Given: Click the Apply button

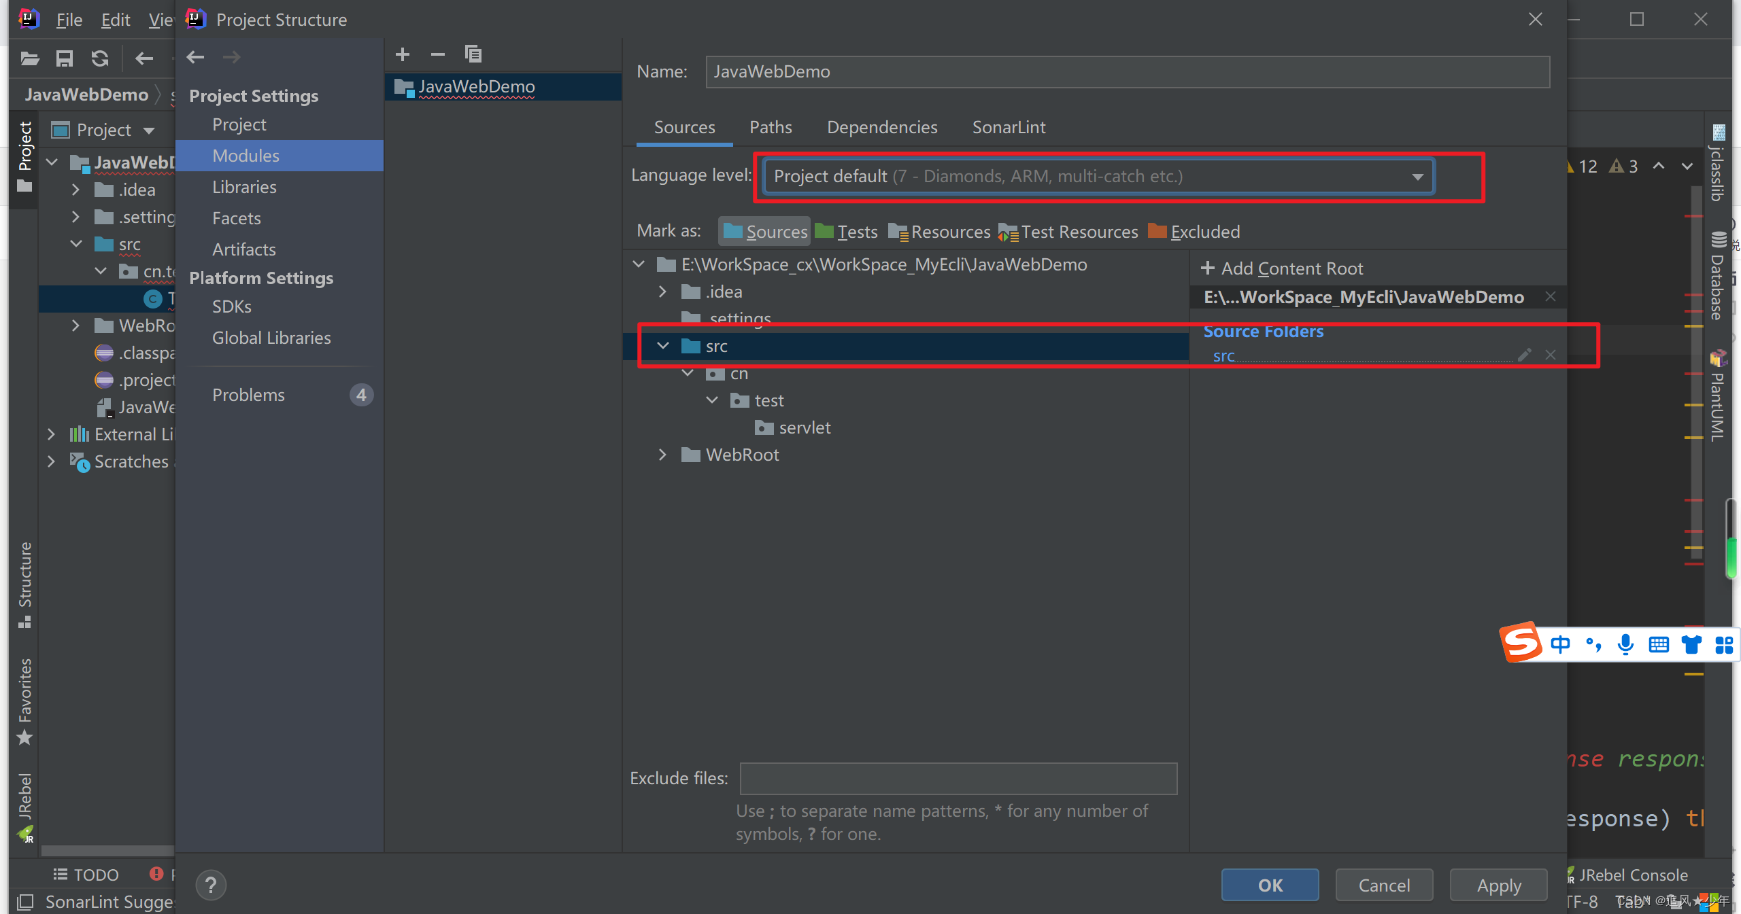Looking at the screenshot, I should pyautogui.click(x=1499, y=885).
